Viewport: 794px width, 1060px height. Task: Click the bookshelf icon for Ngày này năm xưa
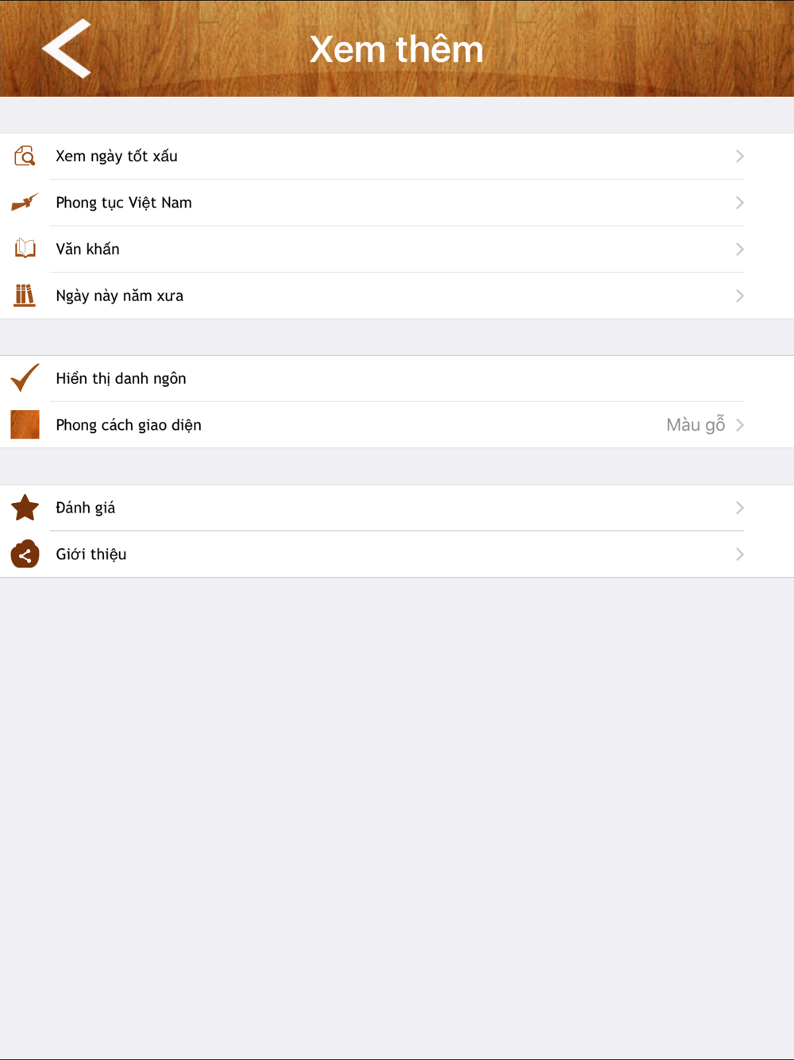pyautogui.click(x=25, y=296)
